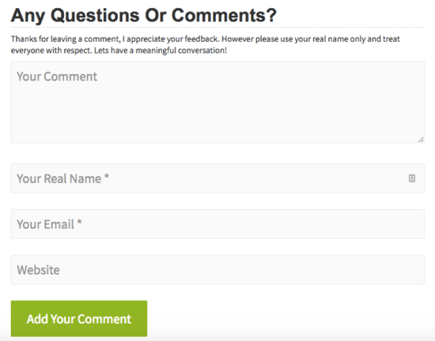Click the Website input field
This screenshot has width=435, height=341.
[x=217, y=270]
